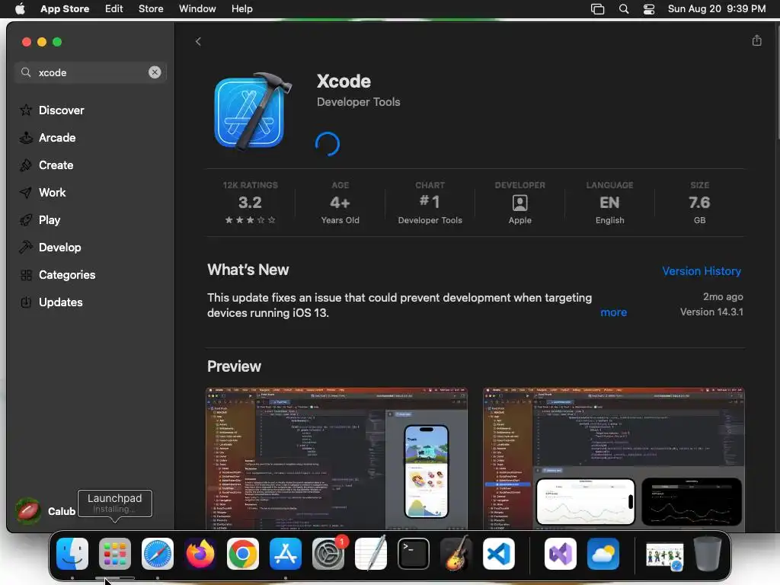Click the date and time in menu bar
Viewport: 780px width, 585px height.
tap(716, 8)
